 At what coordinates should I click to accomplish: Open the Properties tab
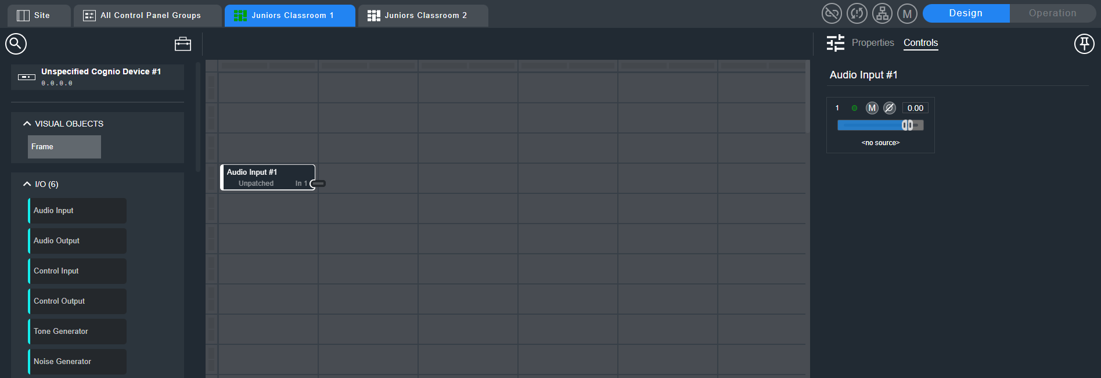point(873,43)
